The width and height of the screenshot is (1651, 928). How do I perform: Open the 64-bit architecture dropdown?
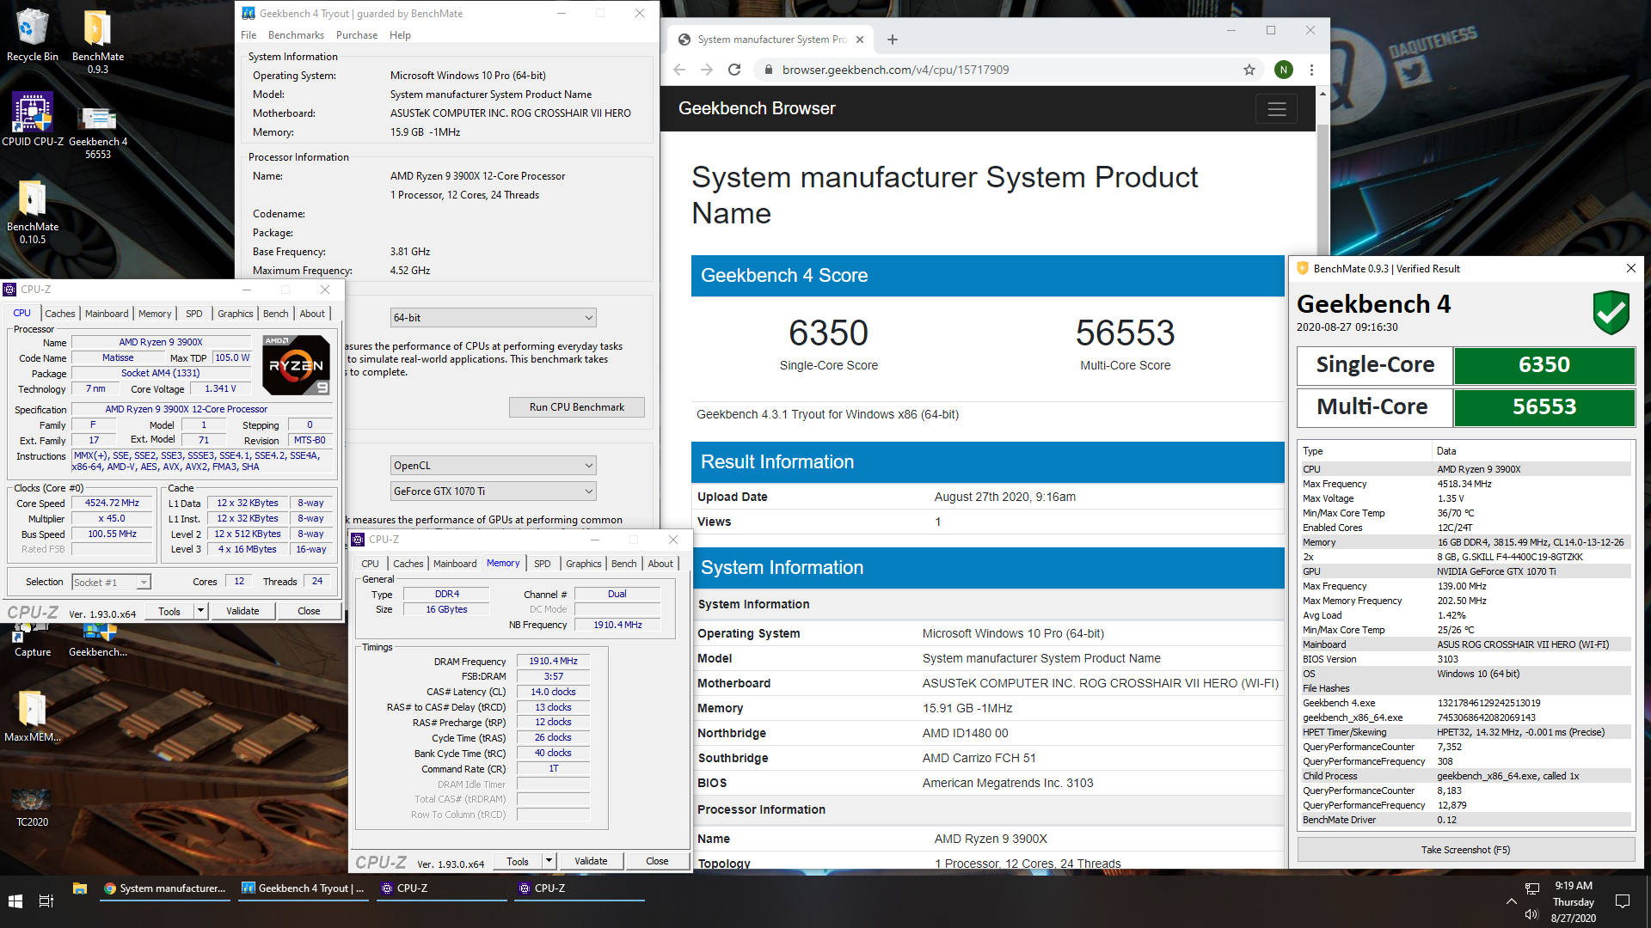click(493, 318)
